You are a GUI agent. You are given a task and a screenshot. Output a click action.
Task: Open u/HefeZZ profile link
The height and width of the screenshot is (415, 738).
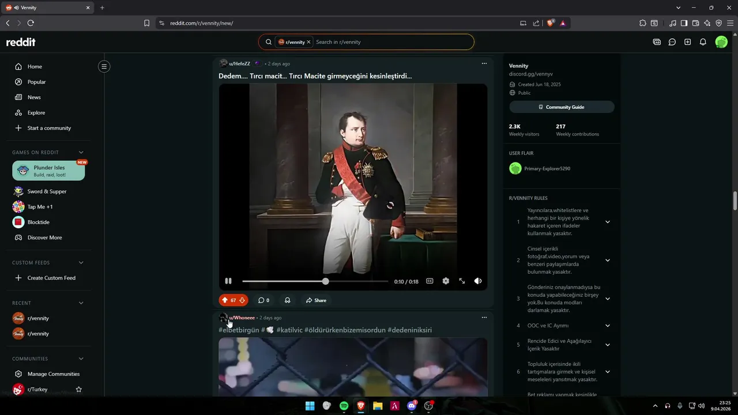click(x=239, y=63)
